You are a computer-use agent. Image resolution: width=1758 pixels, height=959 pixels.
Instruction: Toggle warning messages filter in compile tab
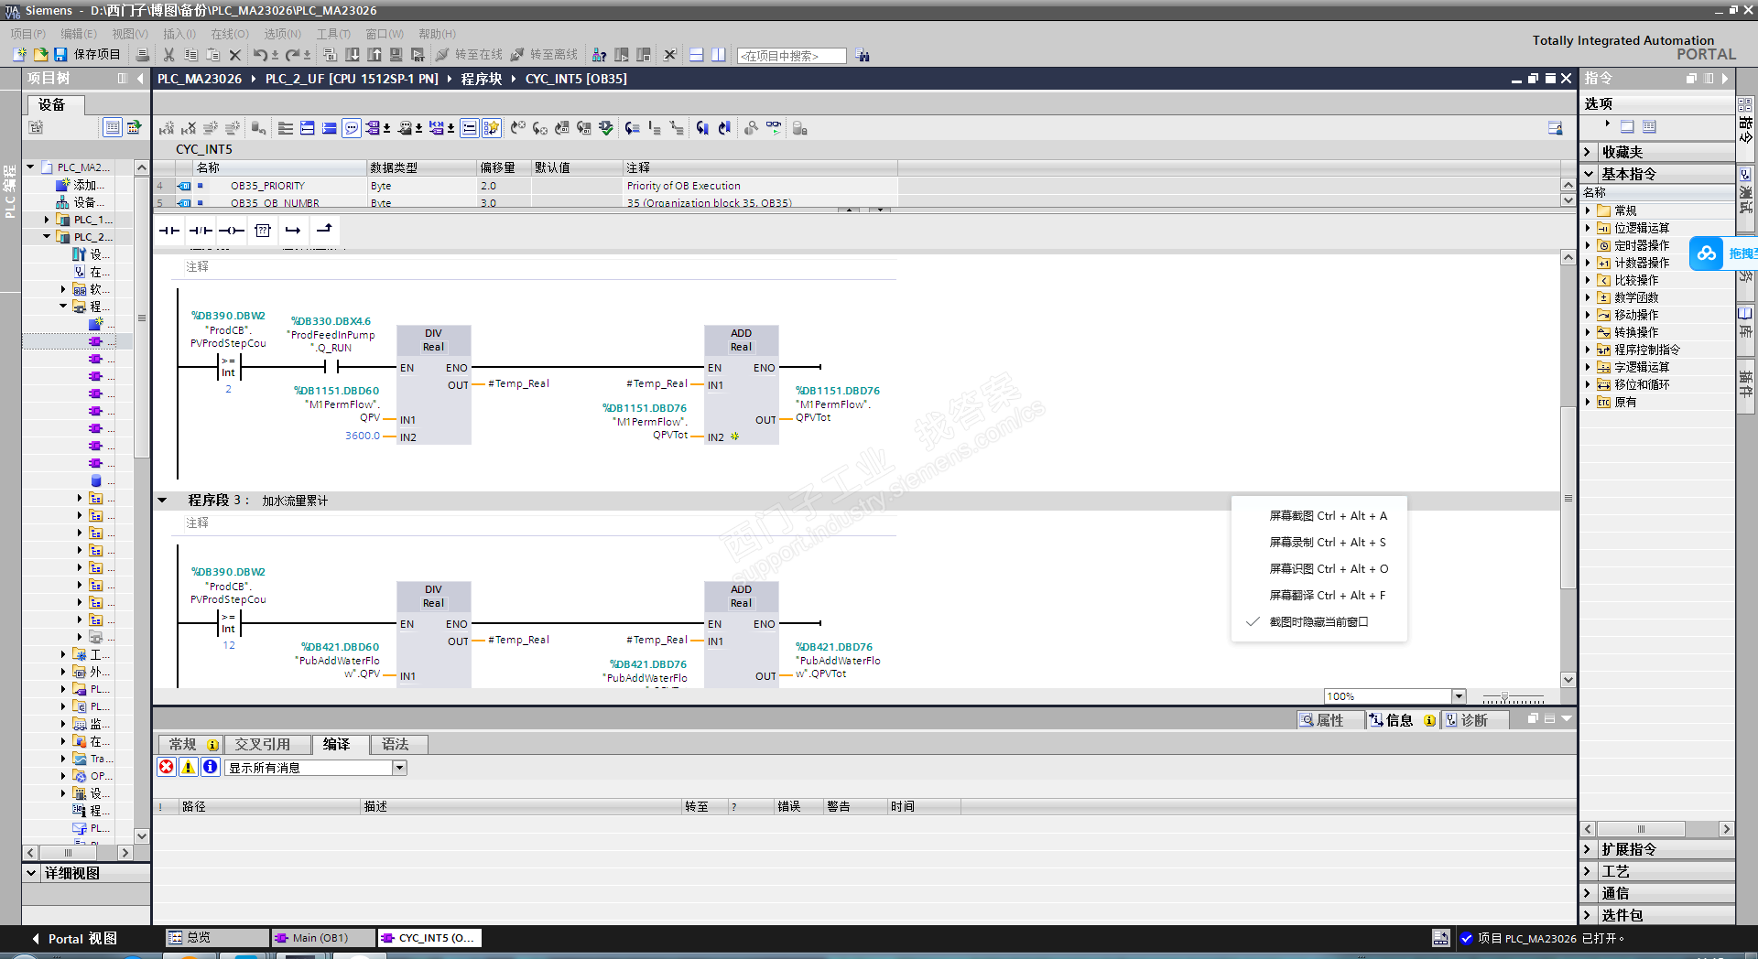(189, 767)
